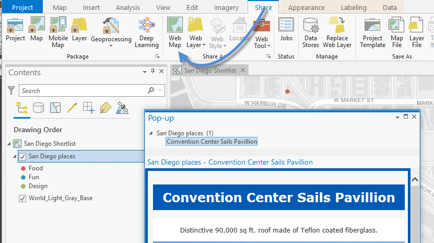Select the Mobile Map package button
The height and width of the screenshot is (243, 434).
point(58,32)
